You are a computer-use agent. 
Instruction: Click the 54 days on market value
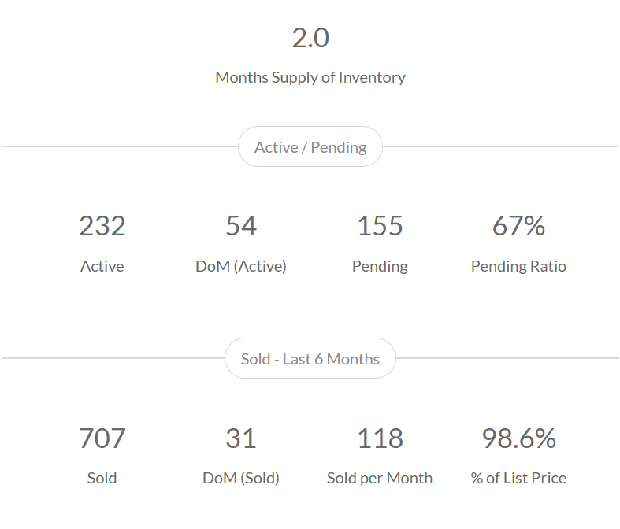click(x=241, y=227)
